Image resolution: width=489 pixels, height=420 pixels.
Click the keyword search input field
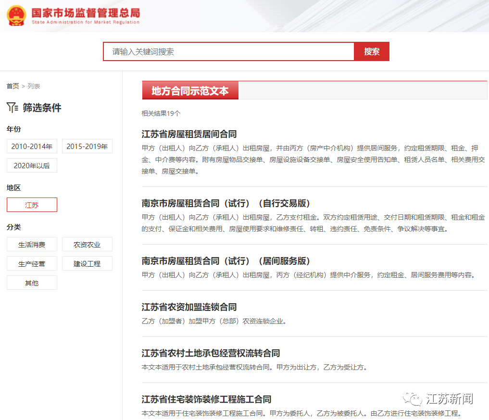pos(226,51)
